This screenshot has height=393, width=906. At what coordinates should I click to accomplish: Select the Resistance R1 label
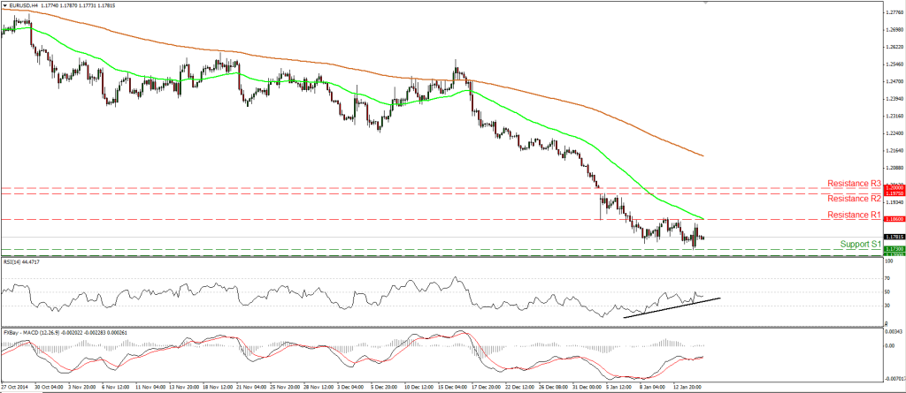point(854,215)
